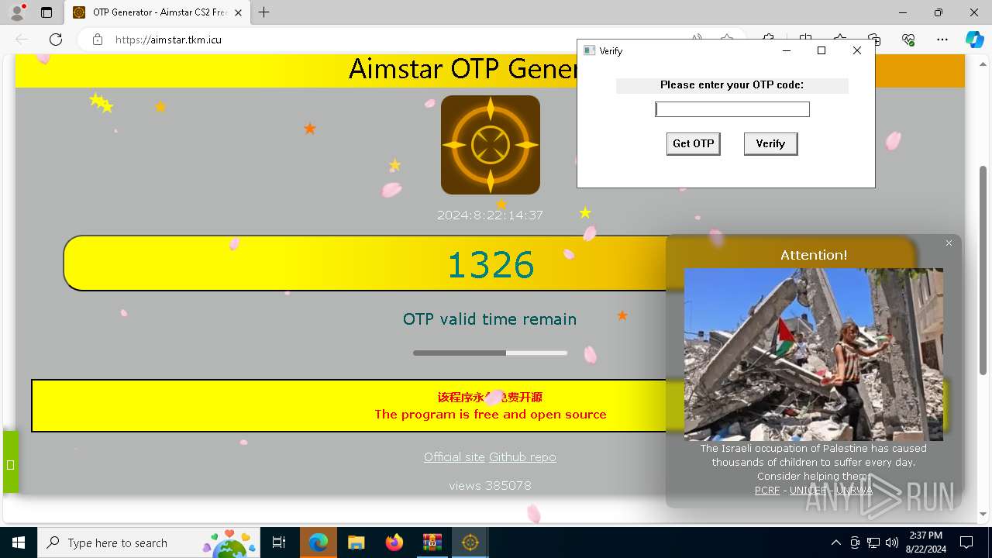Open Edge Copilot sidebar icon
Screen dimensions: 992x558
[x=974, y=40]
